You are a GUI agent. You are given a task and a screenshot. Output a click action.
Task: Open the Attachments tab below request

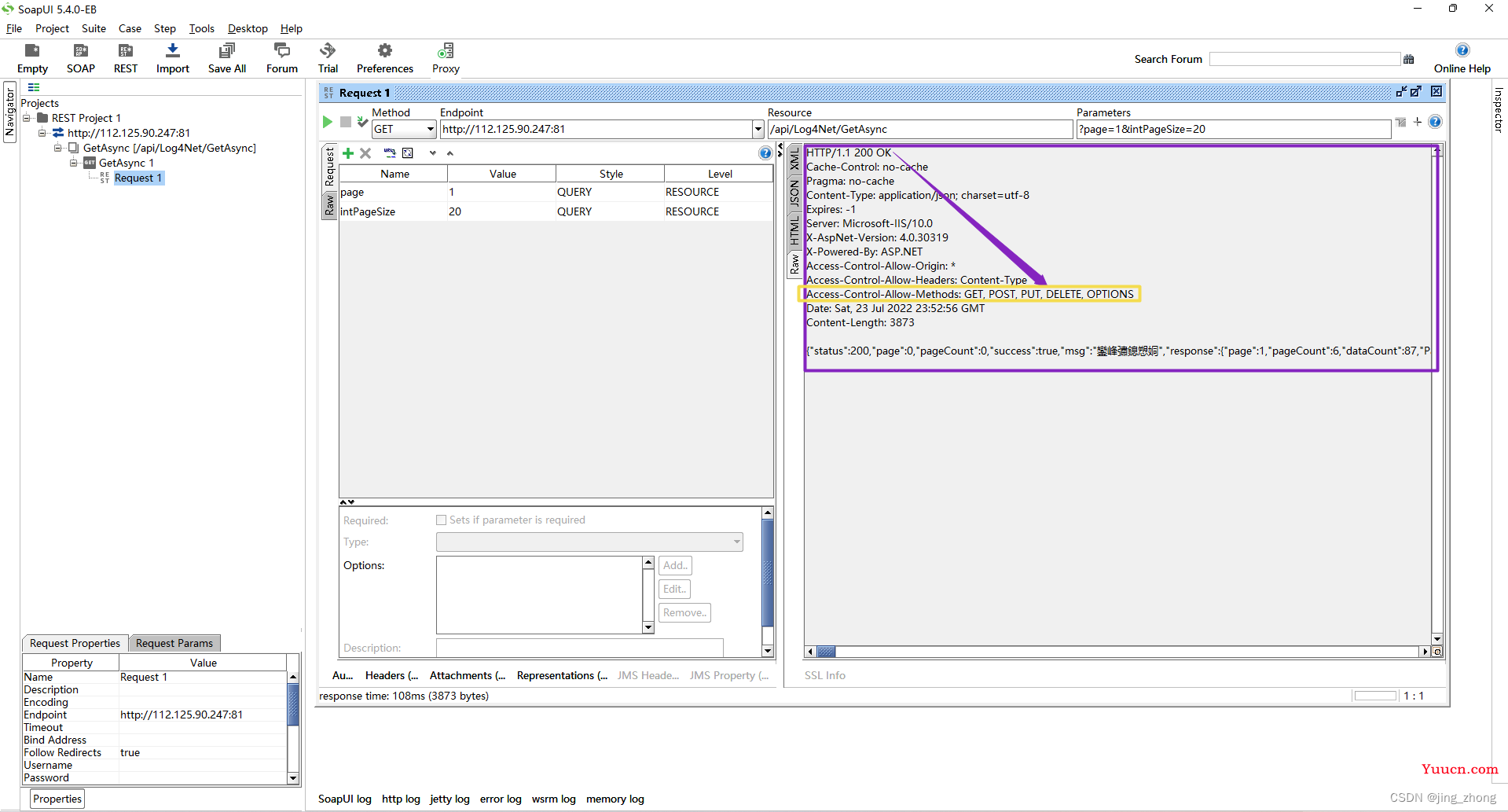click(468, 675)
